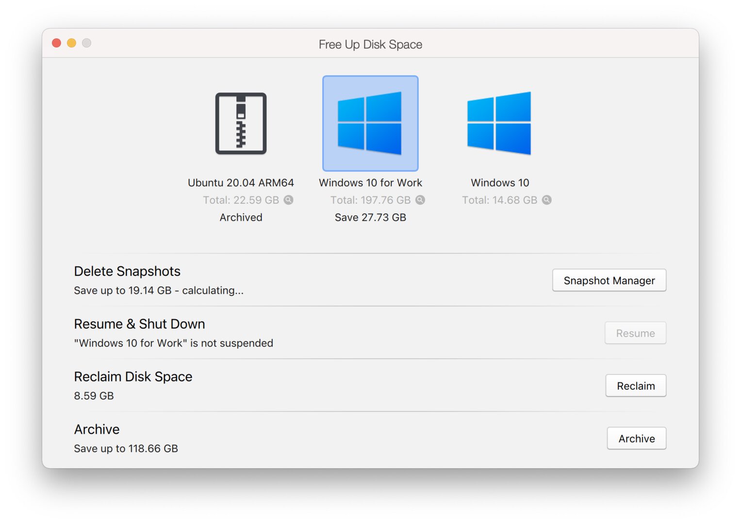
Task: Click the Windows 10 for Work label
Action: click(x=370, y=183)
